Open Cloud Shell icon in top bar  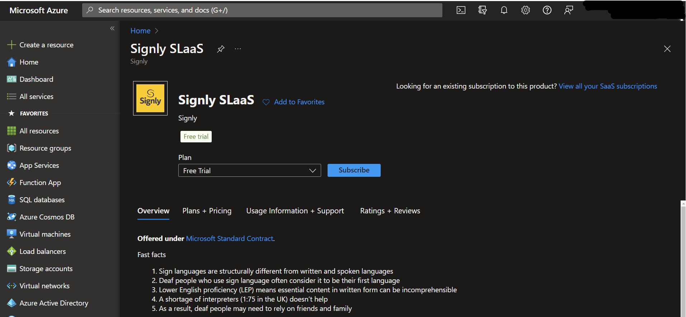pyautogui.click(x=461, y=10)
